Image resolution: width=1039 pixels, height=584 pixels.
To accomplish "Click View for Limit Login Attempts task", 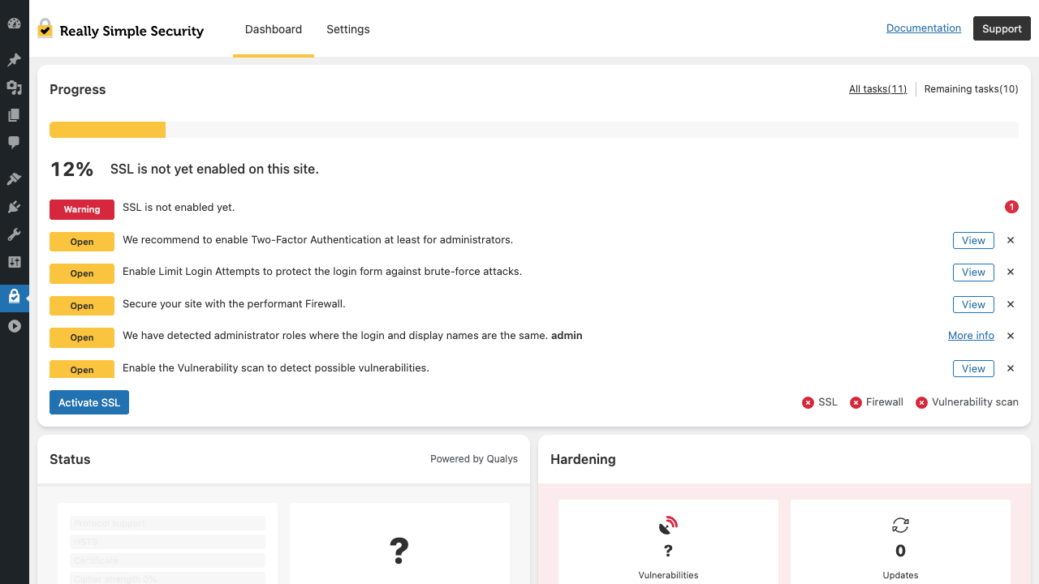I will point(973,273).
